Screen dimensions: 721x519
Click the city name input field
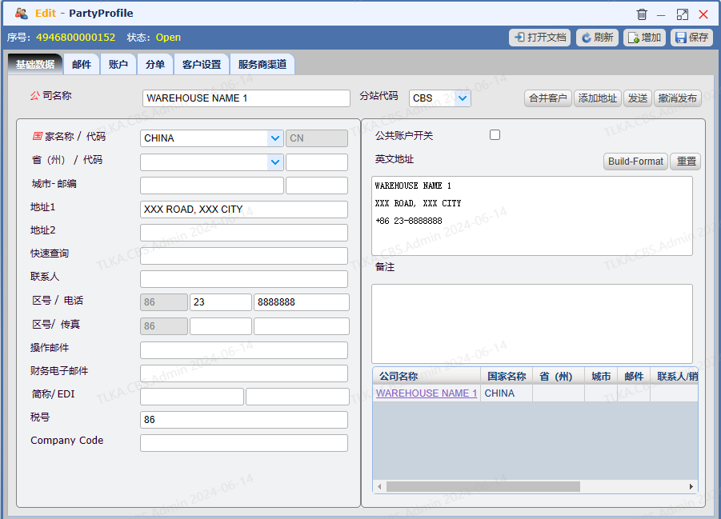212,186
